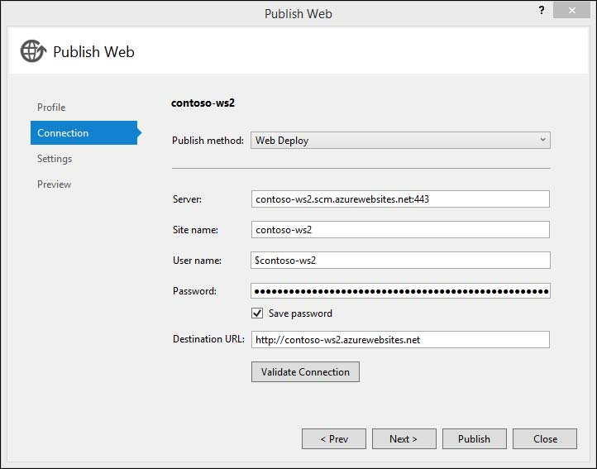
Task: Uncheck the Save password checkbox
Action: (x=257, y=313)
